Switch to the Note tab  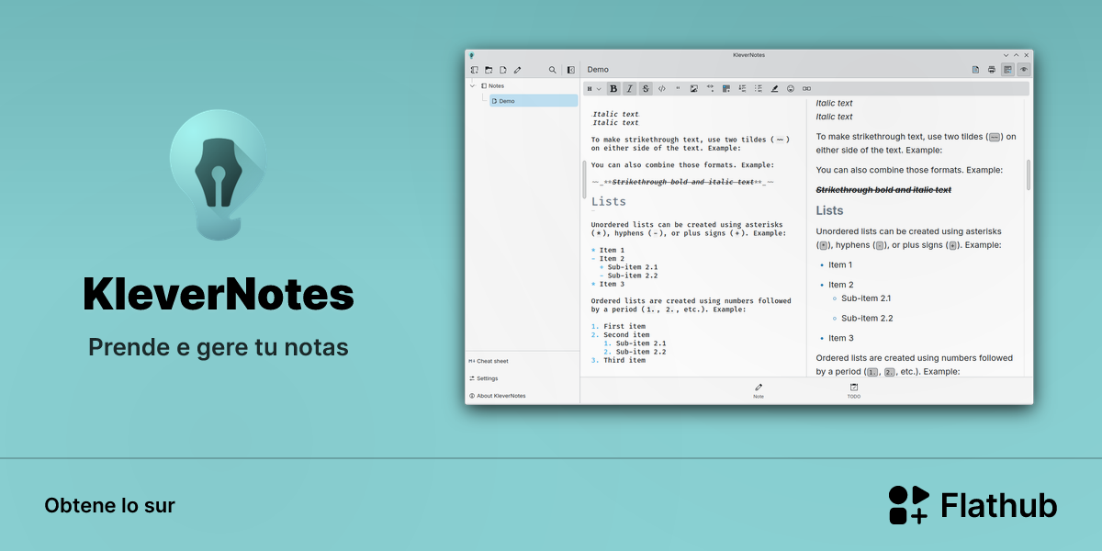click(x=759, y=390)
